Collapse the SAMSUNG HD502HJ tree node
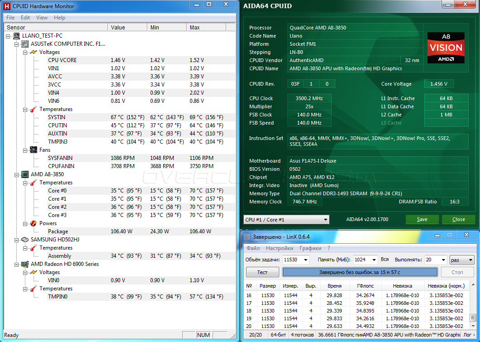Viewport: 480px width, 342px height. 17,240
